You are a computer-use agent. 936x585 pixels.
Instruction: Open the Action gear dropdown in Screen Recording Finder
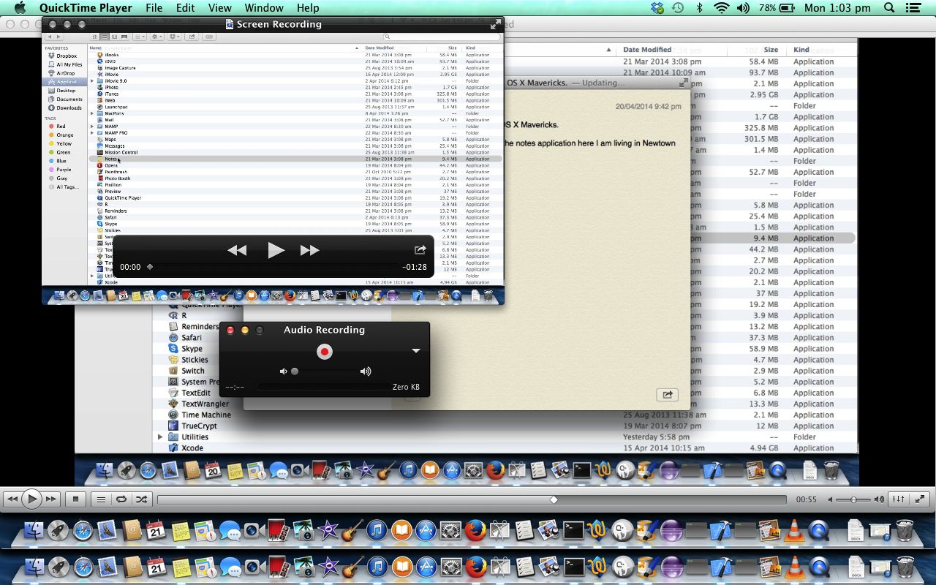[156, 37]
